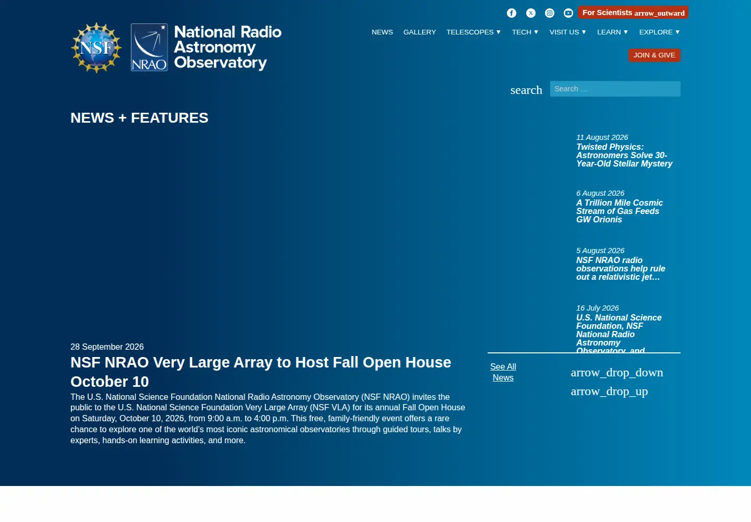Viewport: 751px width, 522px height.
Task: Expand the Explore dropdown menu
Action: pos(660,32)
